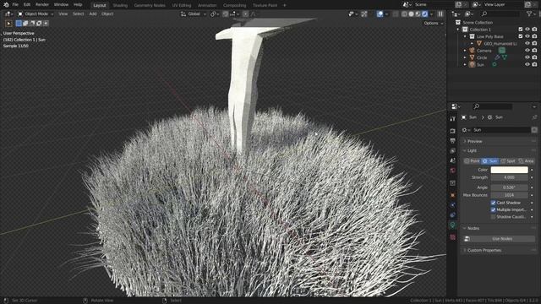Viewport: 541px width, 304px height.
Task: Open the Render properties tab
Action: click(453, 132)
